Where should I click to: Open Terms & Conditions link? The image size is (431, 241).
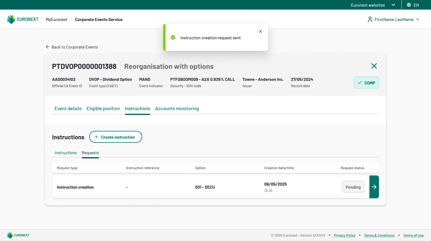pos(379,235)
